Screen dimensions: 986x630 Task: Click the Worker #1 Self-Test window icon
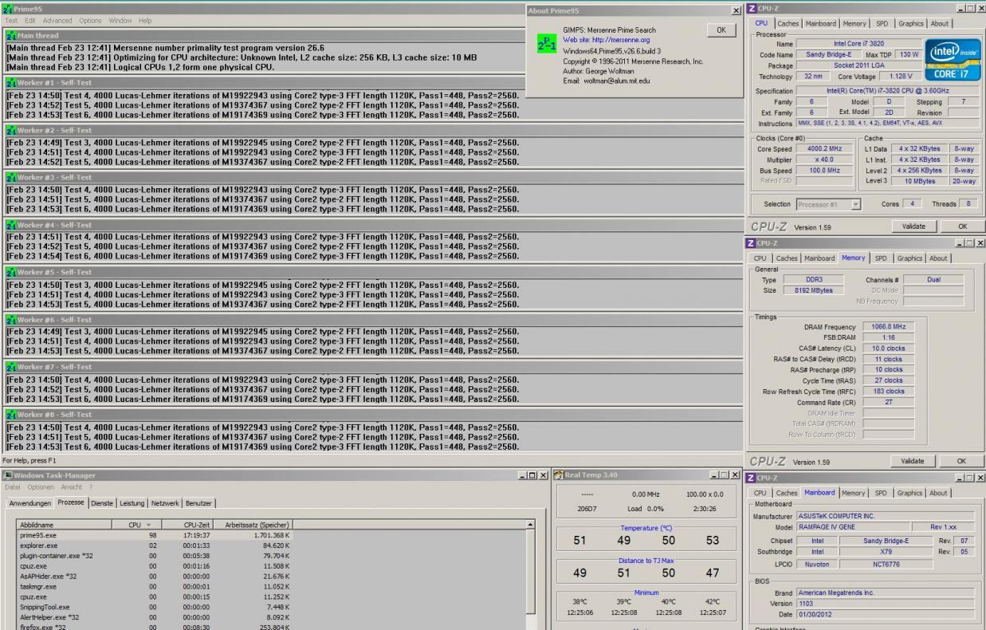click(10, 82)
